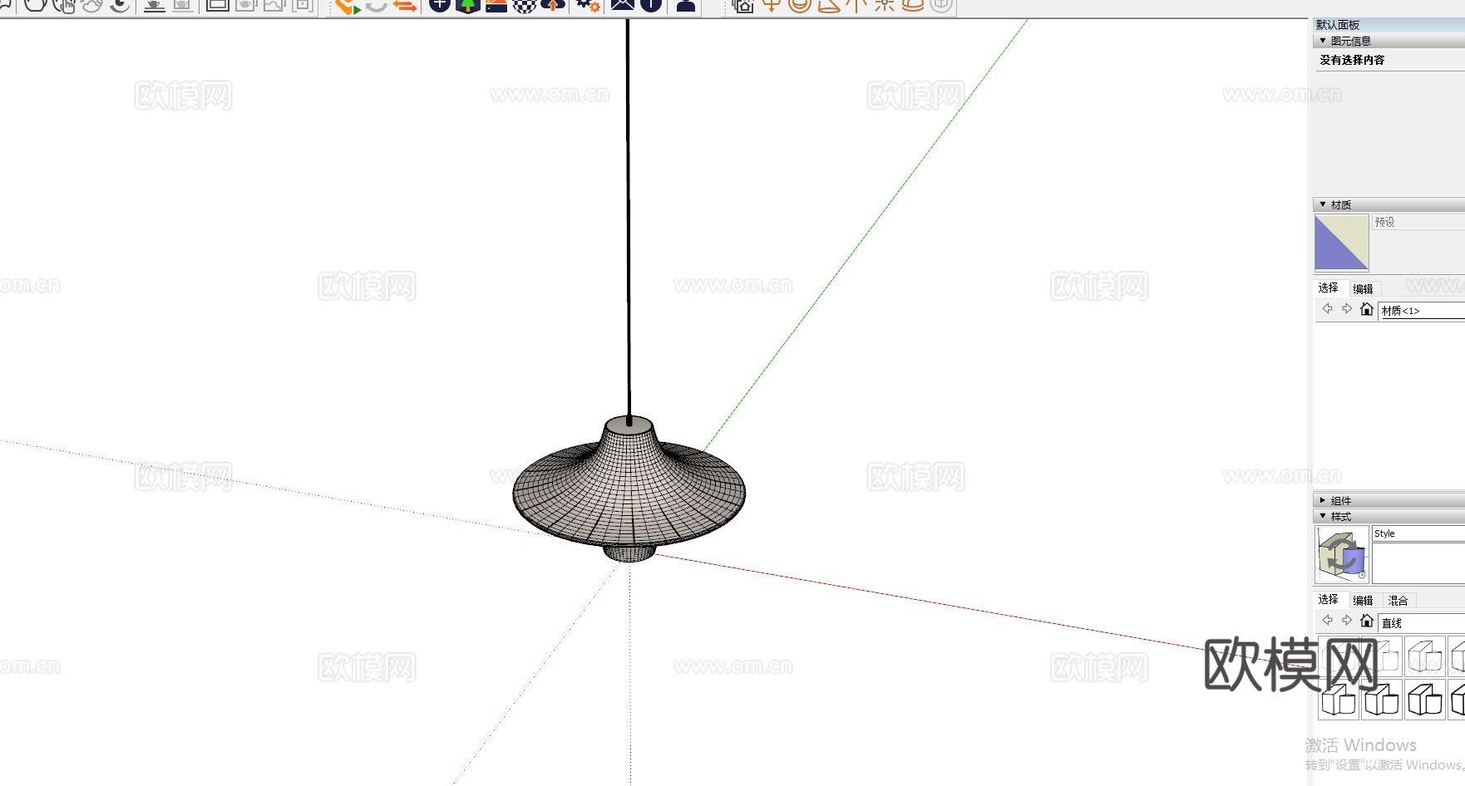Open the checkered sphere materials icon
Image resolution: width=1465 pixels, height=786 pixels.
(524, 6)
